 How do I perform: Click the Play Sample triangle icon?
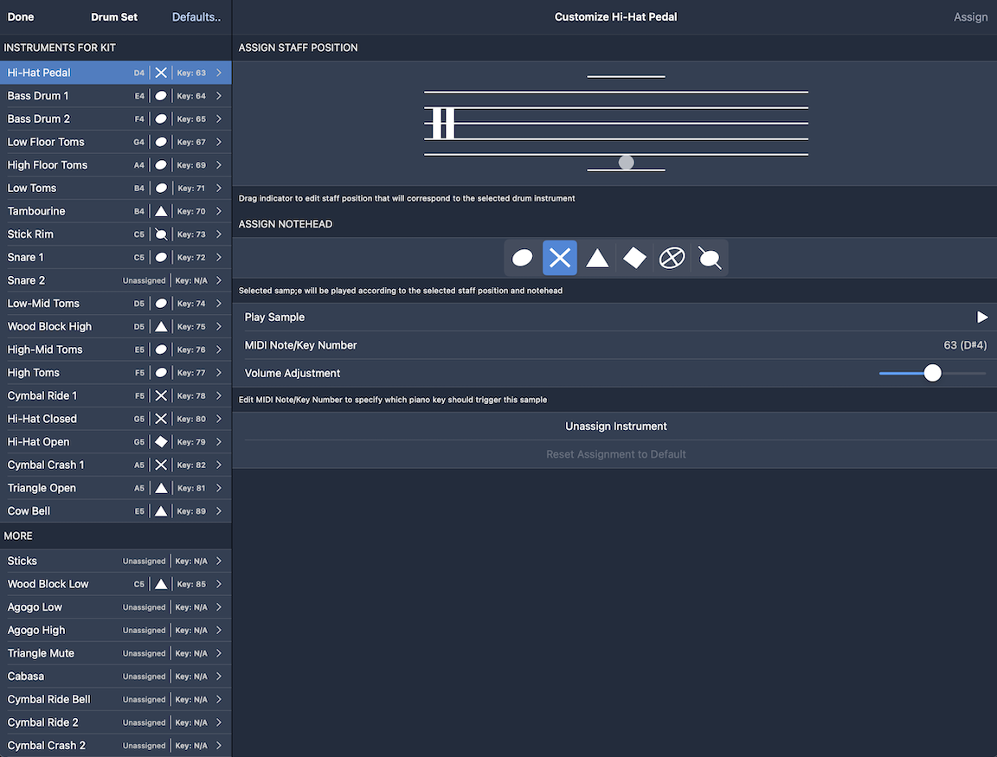click(x=982, y=318)
